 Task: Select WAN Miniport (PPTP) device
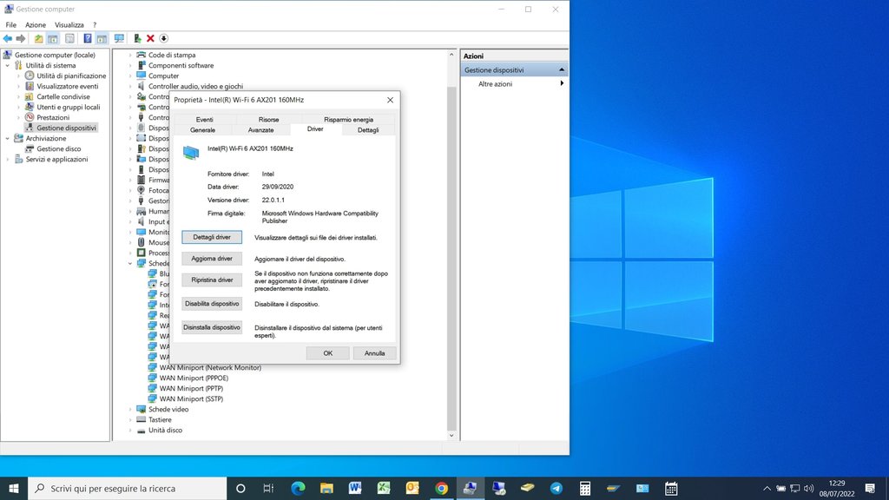191,389
